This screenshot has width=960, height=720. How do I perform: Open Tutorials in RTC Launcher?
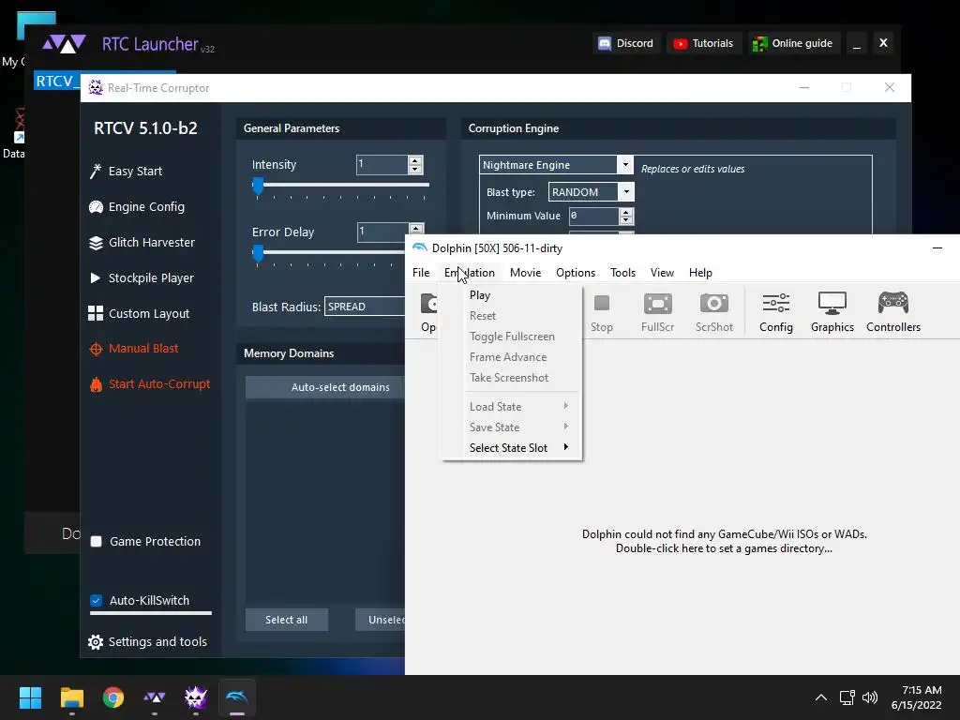pos(703,43)
